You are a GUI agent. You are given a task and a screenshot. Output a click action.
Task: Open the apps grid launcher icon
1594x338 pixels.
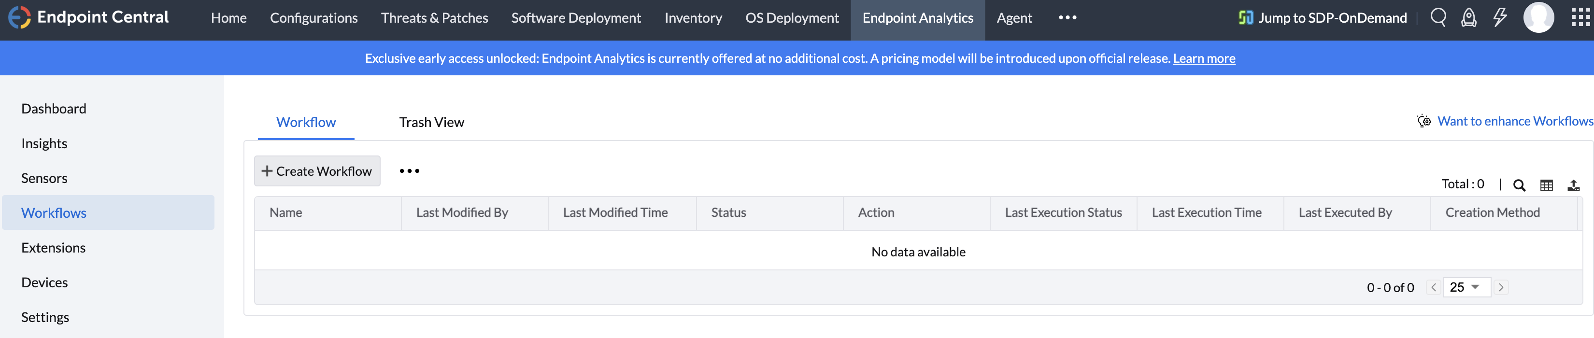click(x=1580, y=17)
